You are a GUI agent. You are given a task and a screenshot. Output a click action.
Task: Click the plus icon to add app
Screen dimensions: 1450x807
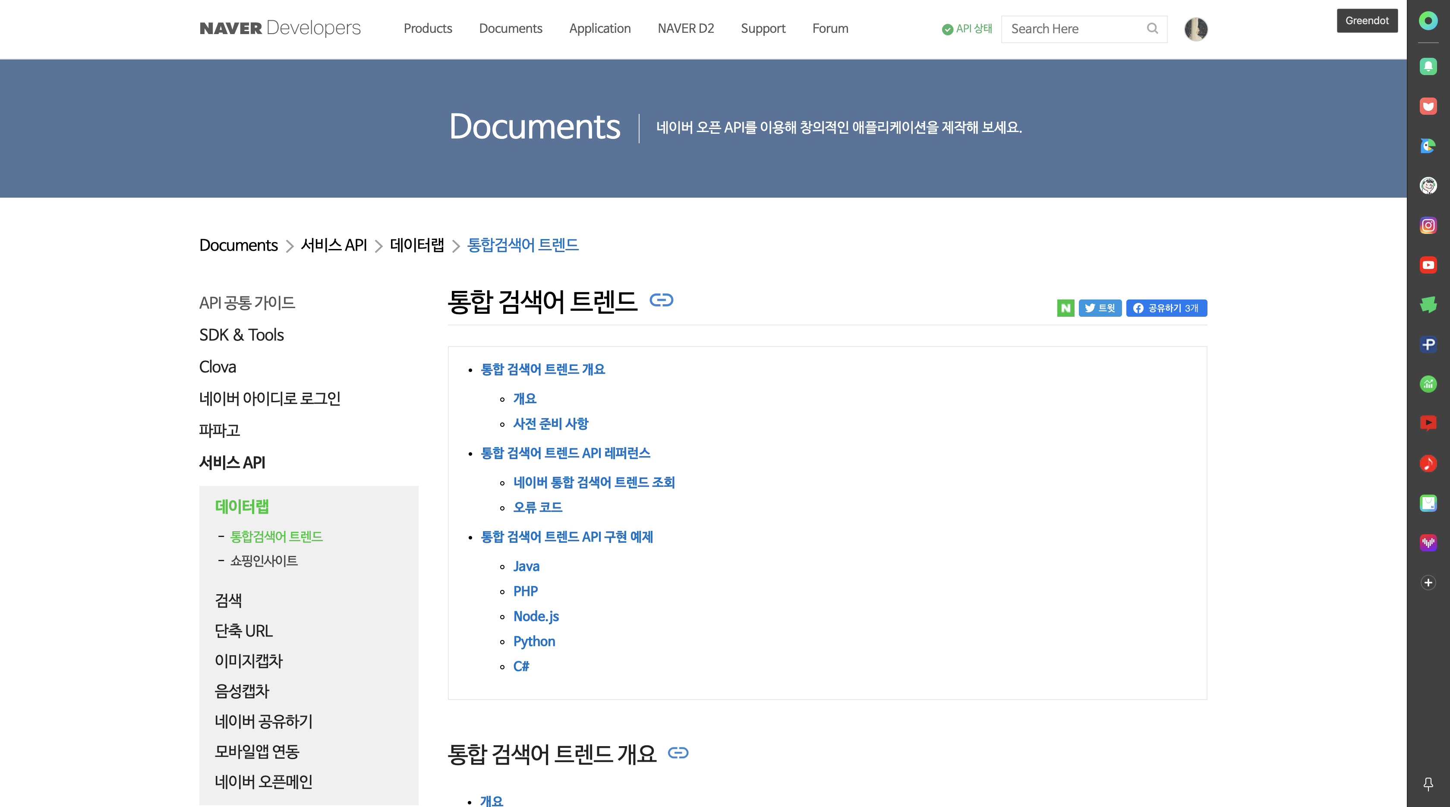click(x=1428, y=583)
